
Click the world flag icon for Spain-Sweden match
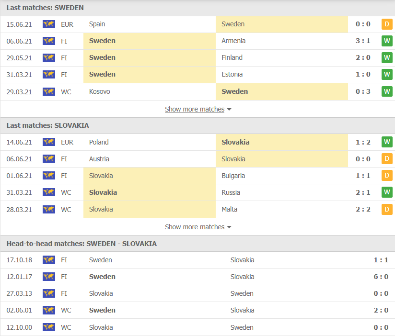coord(49,24)
